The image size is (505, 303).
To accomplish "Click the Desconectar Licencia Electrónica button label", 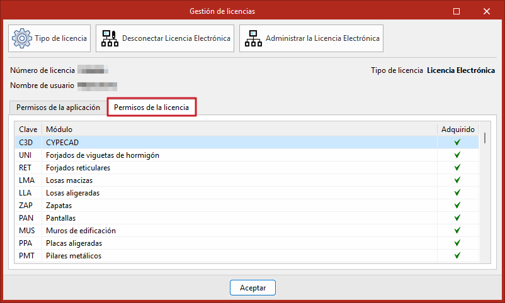I will pyautogui.click(x=176, y=38).
